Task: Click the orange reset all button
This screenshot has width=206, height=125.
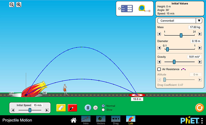Action: (200, 108)
